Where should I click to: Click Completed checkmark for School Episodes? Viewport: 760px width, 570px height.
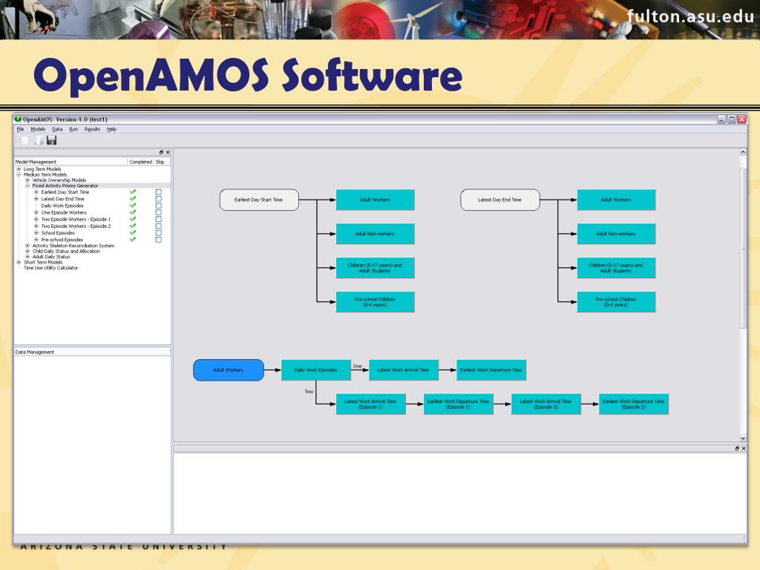(133, 232)
